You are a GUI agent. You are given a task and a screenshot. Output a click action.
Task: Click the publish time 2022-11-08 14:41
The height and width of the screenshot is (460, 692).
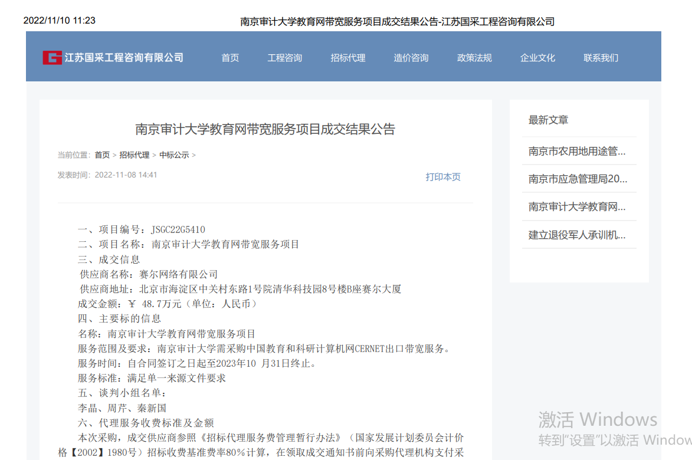(x=126, y=175)
